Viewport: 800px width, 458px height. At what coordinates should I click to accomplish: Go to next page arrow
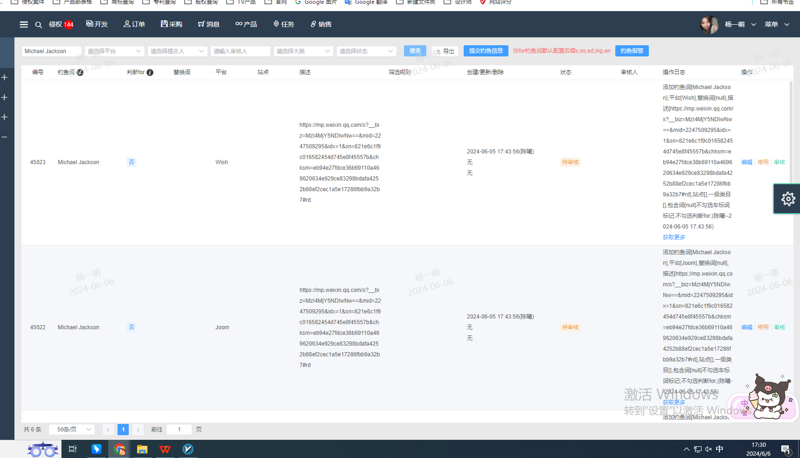pyautogui.click(x=138, y=430)
